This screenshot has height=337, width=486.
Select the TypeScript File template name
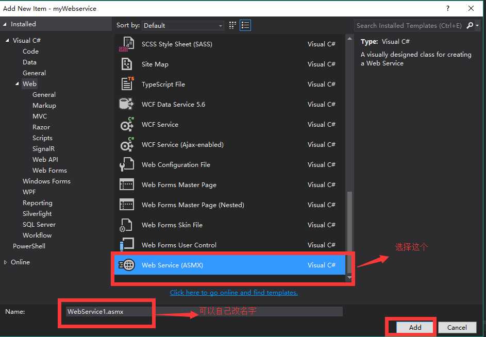point(163,85)
